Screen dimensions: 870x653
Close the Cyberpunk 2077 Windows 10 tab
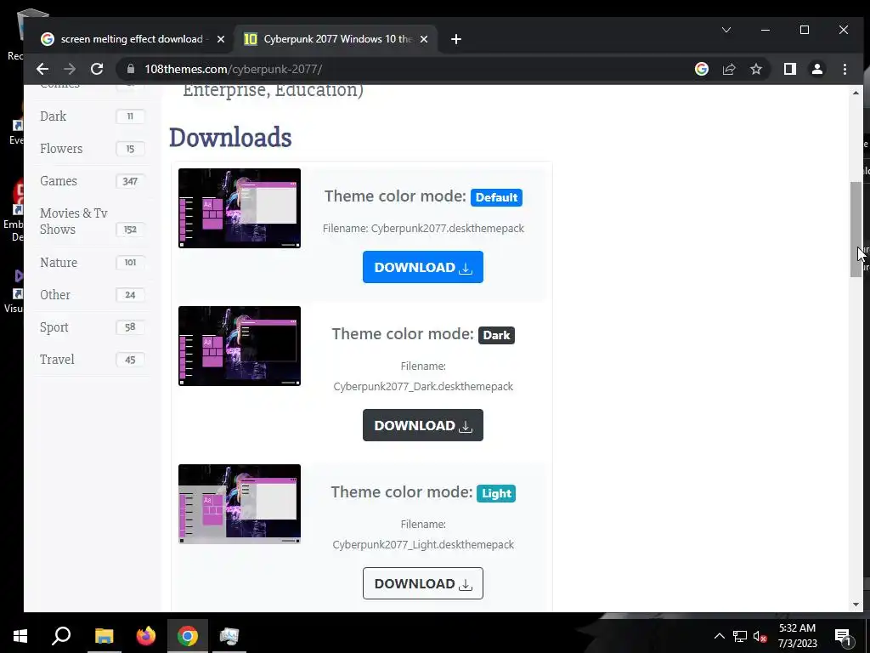(x=424, y=39)
